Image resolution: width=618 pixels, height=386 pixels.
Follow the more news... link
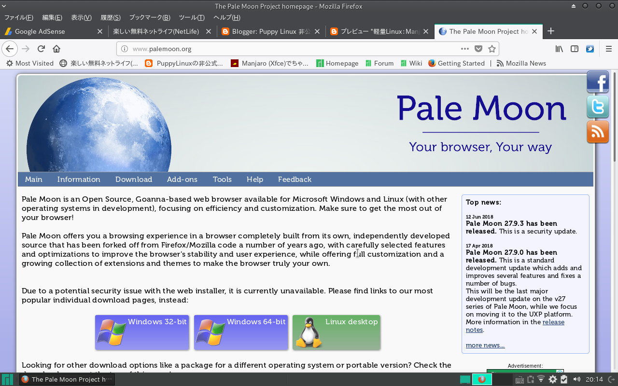(485, 345)
